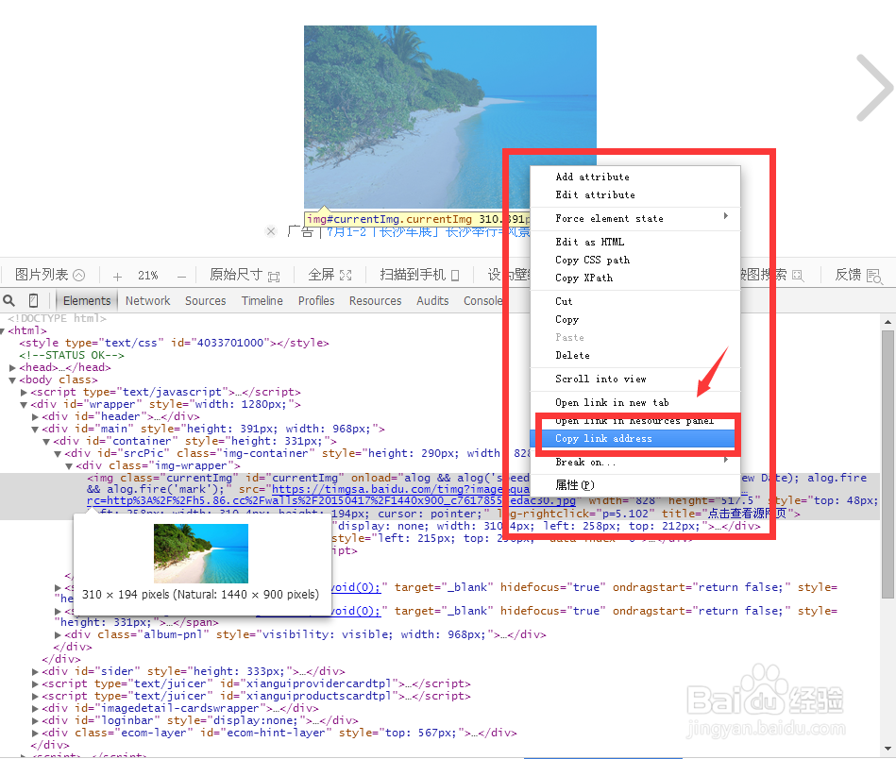Click 扫描到手机 scan to phone
The width and height of the screenshot is (896, 759).
point(419,275)
